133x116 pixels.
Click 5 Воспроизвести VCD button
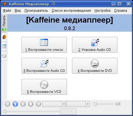(x=44, y=87)
